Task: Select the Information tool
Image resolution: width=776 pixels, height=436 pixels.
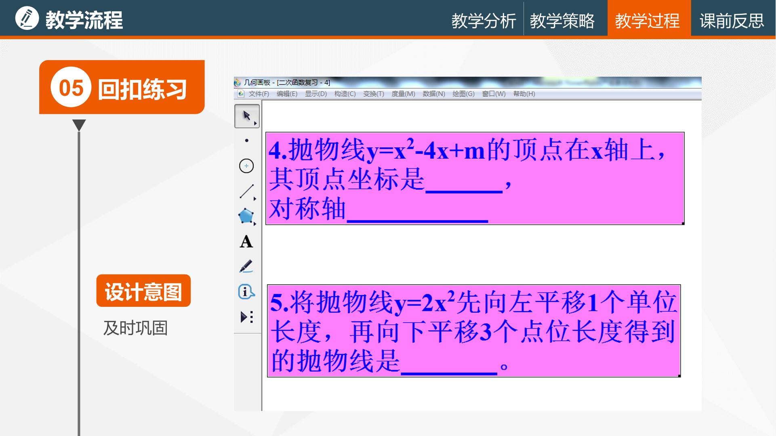Action: coord(246,291)
